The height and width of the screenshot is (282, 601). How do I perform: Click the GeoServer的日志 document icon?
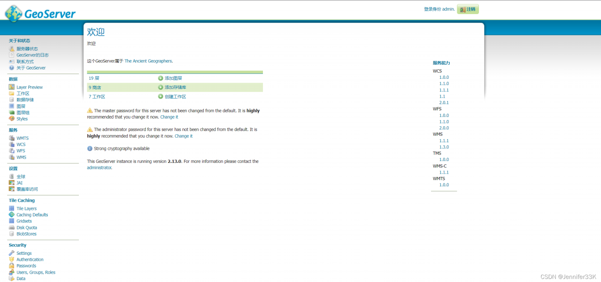coord(12,55)
